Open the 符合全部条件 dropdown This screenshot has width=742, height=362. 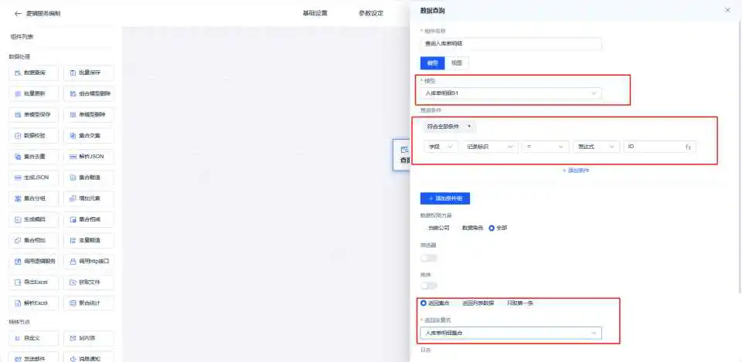click(x=450, y=127)
